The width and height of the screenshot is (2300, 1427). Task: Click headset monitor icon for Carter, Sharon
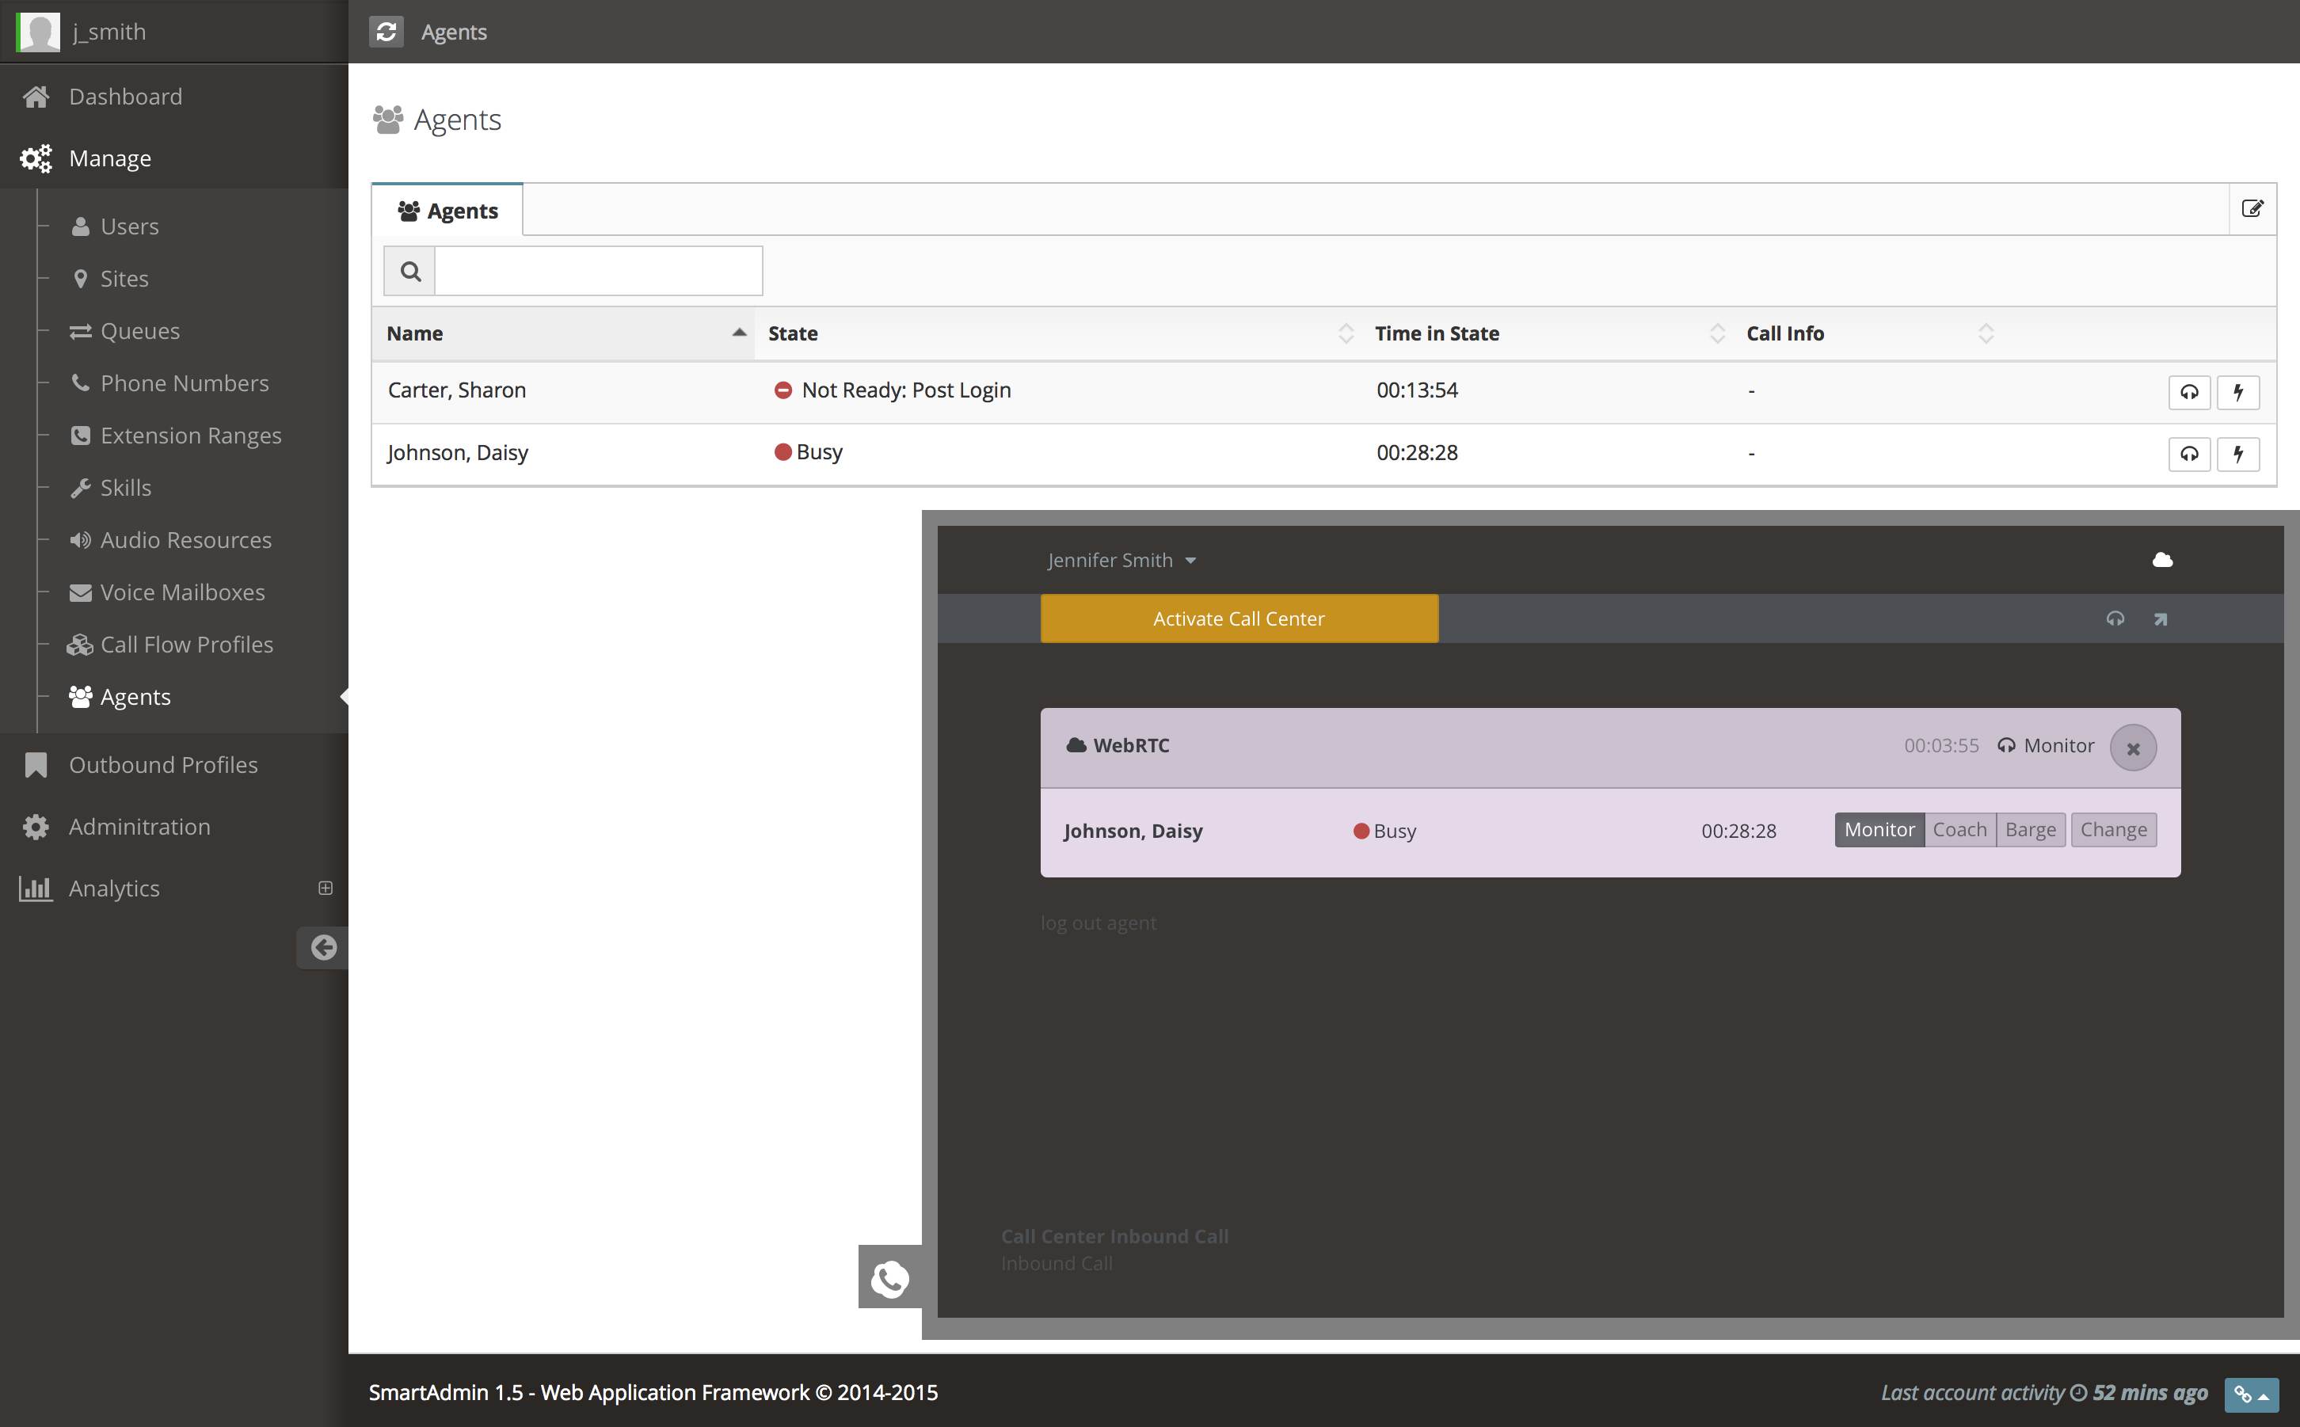(x=2188, y=392)
